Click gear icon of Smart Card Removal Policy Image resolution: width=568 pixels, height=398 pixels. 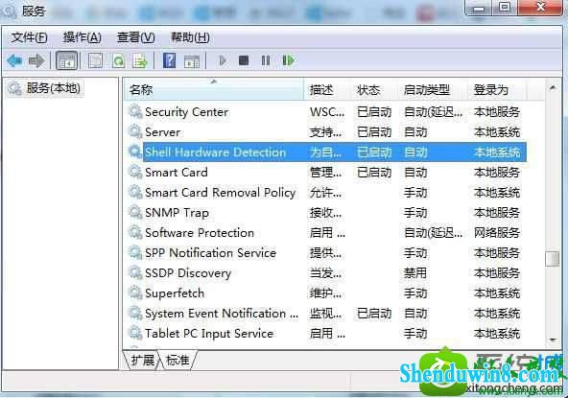point(135,192)
